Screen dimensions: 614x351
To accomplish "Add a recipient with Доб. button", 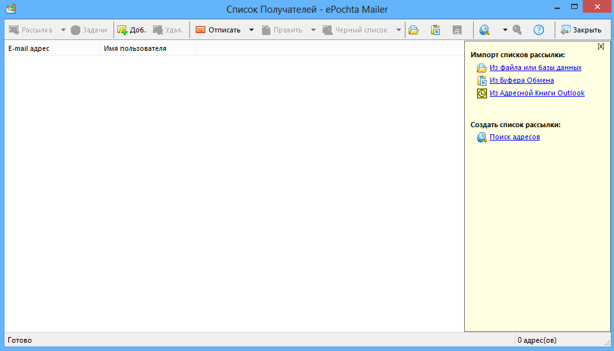I will [x=131, y=30].
